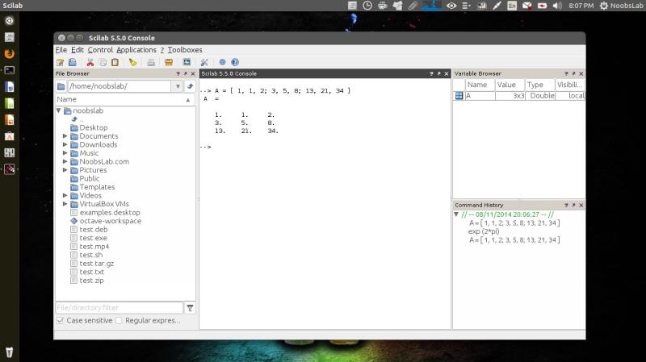This screenshot has height=362, width=646.
Task: Collapse the noobslab root folder
Action: click(x=59, y=110)
